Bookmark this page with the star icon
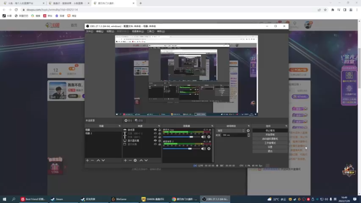 [325, 9]
